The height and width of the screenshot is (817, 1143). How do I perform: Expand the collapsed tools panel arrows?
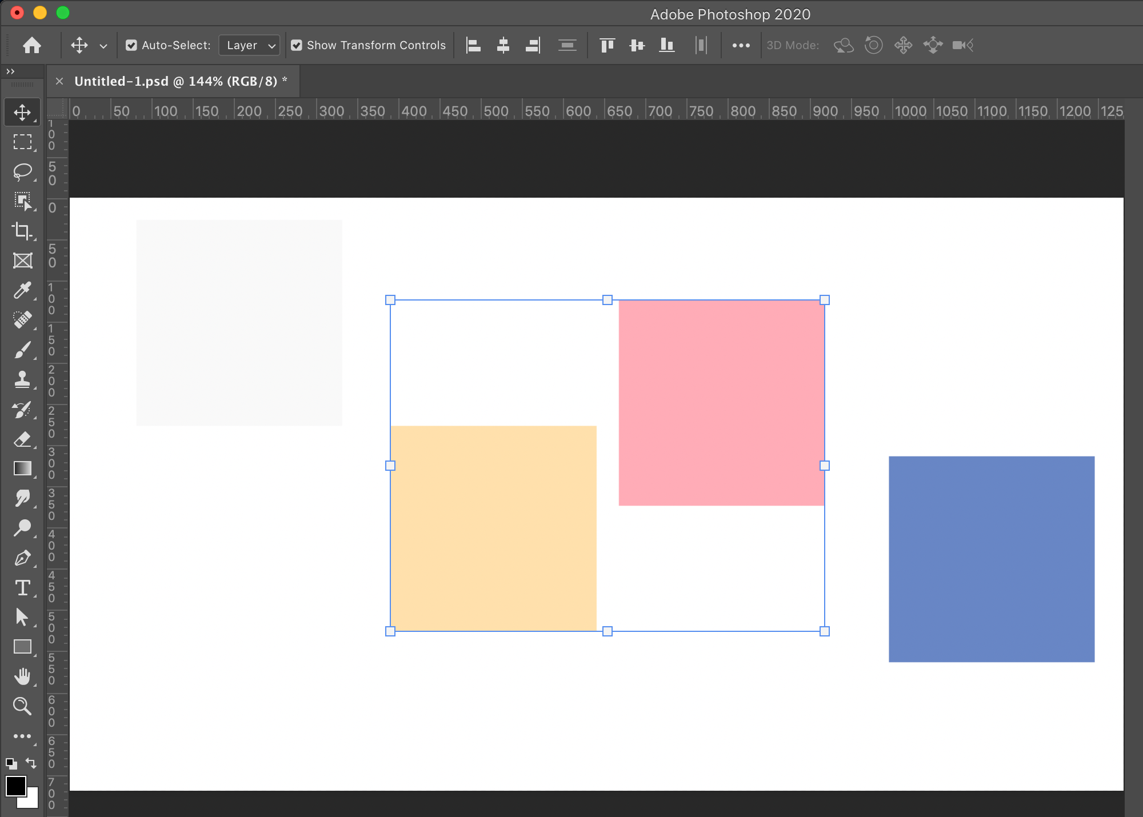click(x=10, y=71)
